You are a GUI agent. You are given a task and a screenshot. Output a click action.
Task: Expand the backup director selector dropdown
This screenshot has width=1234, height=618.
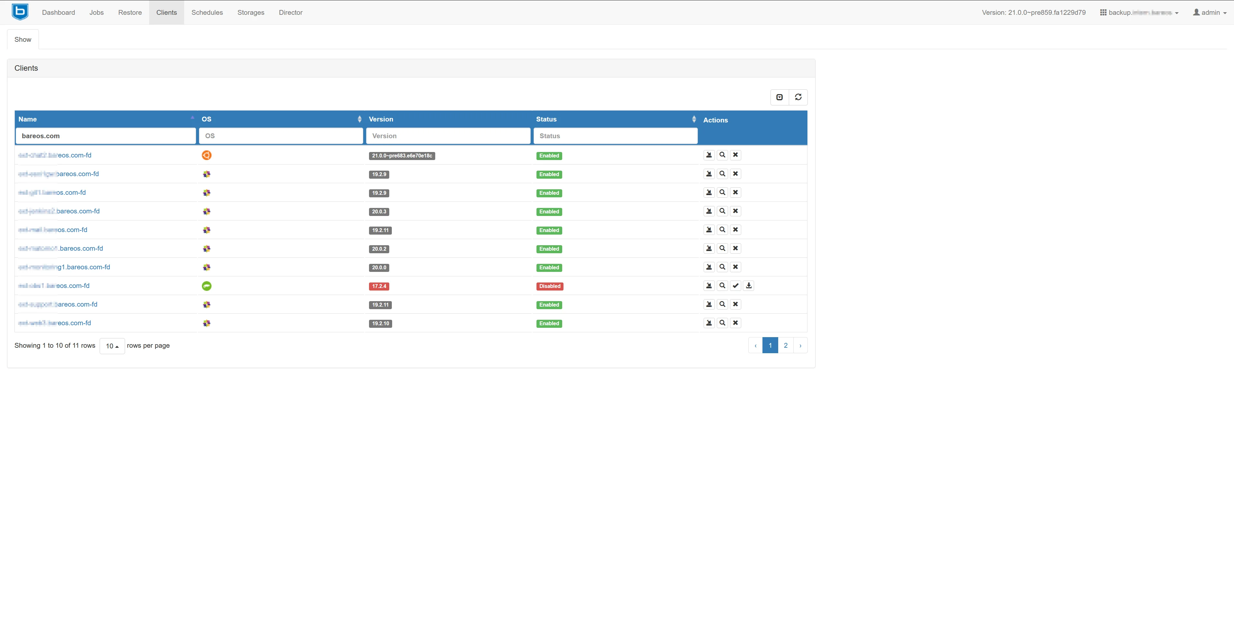click(x=1139, y=13)
